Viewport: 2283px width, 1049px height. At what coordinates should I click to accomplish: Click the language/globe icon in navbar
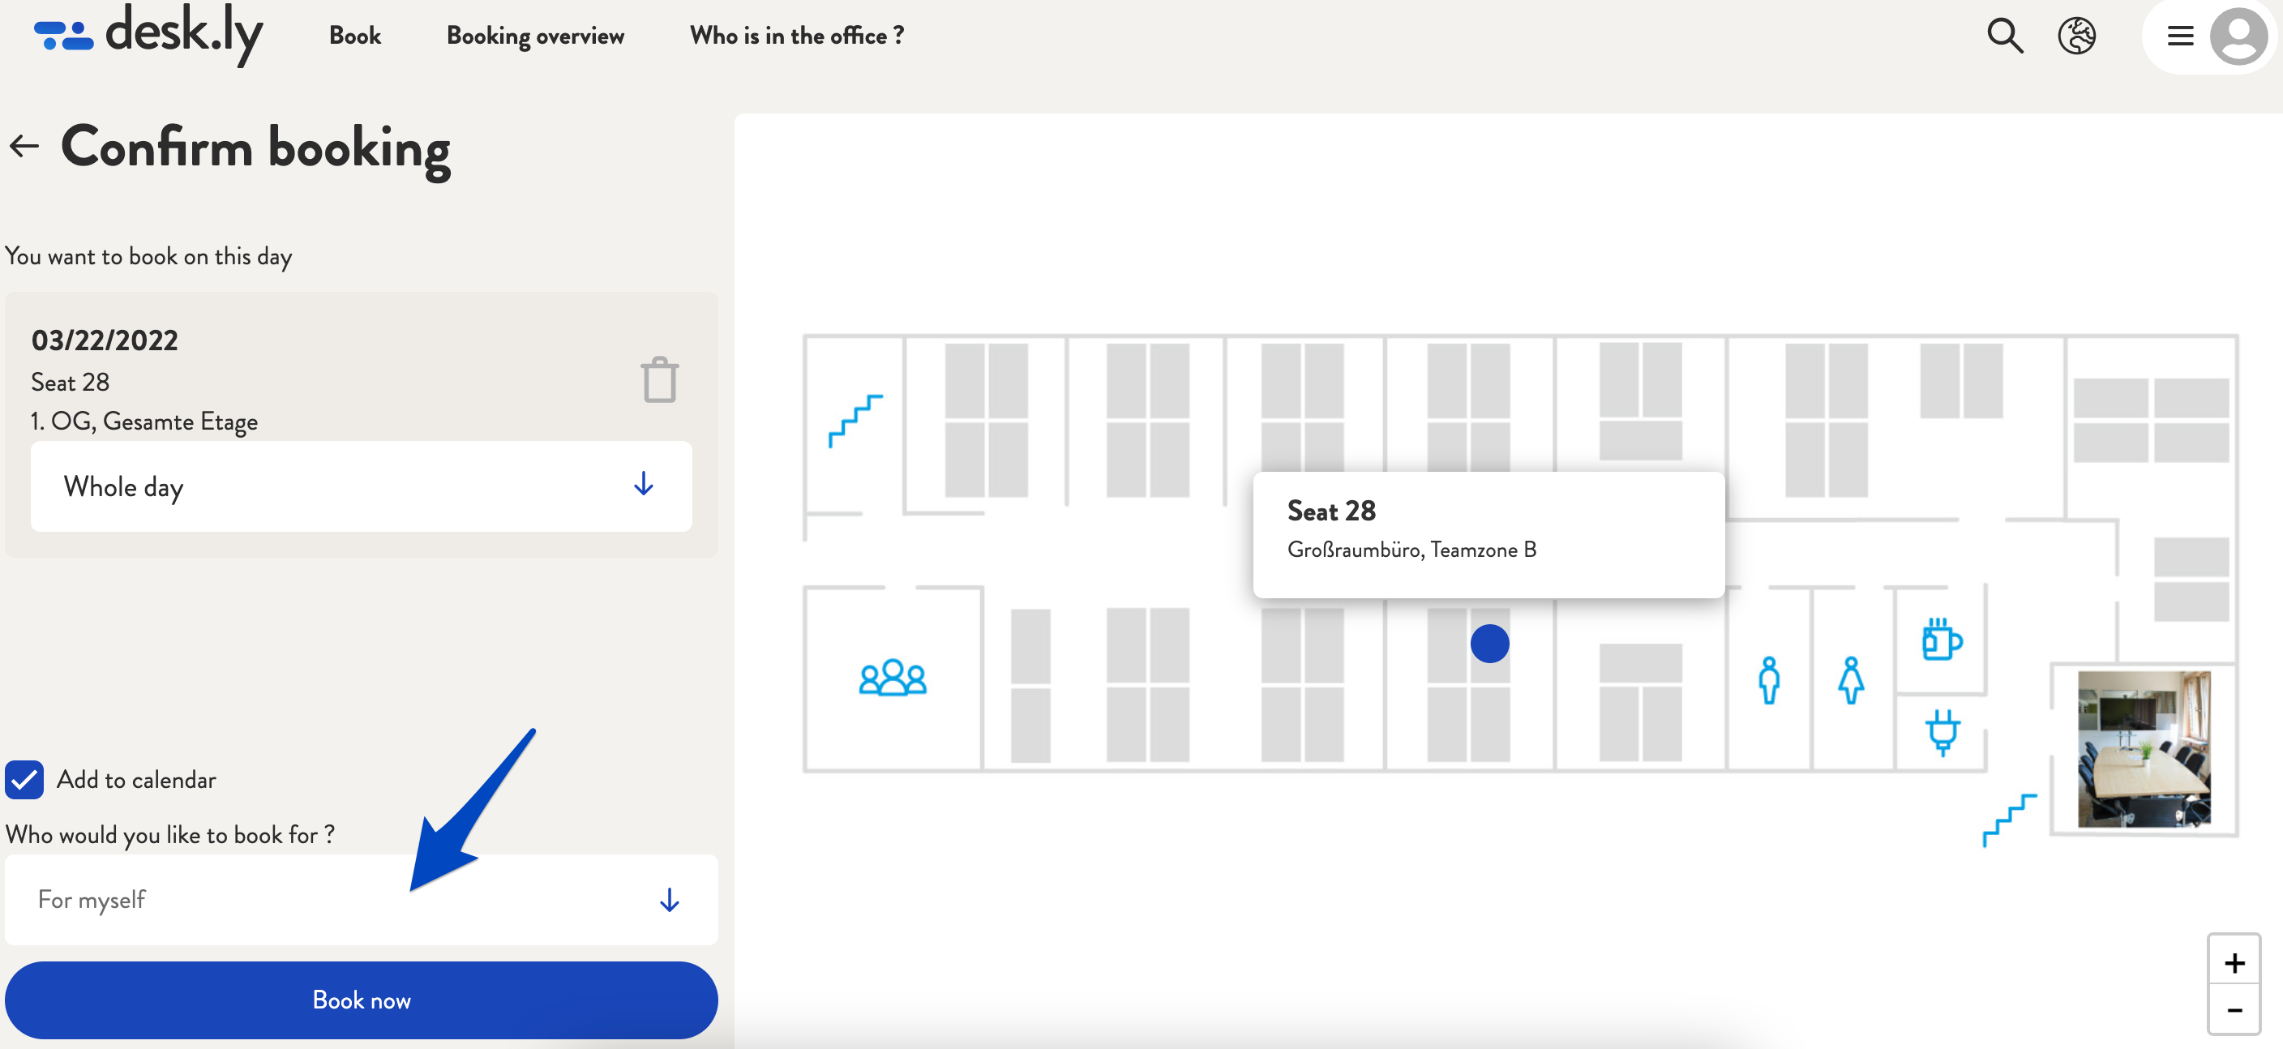tap(2078, 35)
